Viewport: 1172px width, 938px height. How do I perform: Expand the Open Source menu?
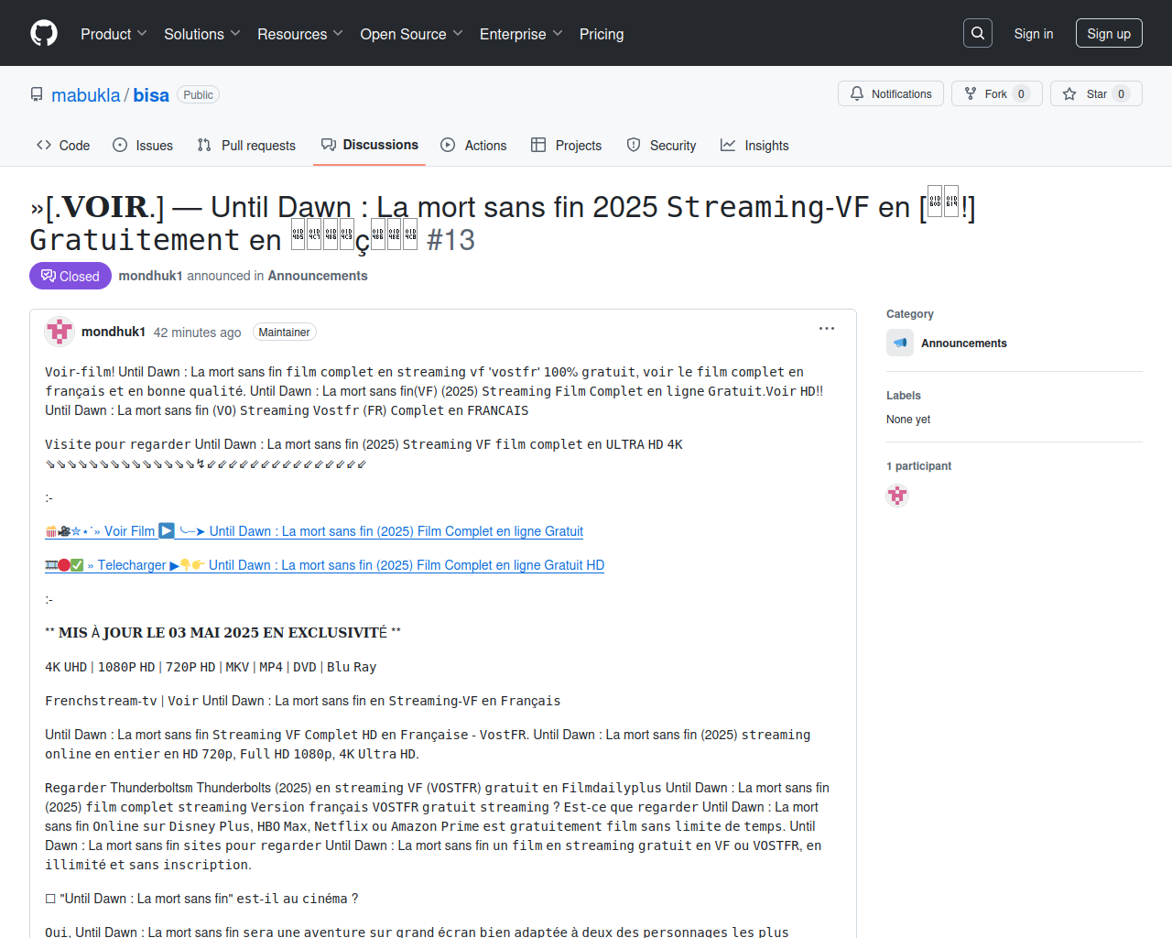412,34
